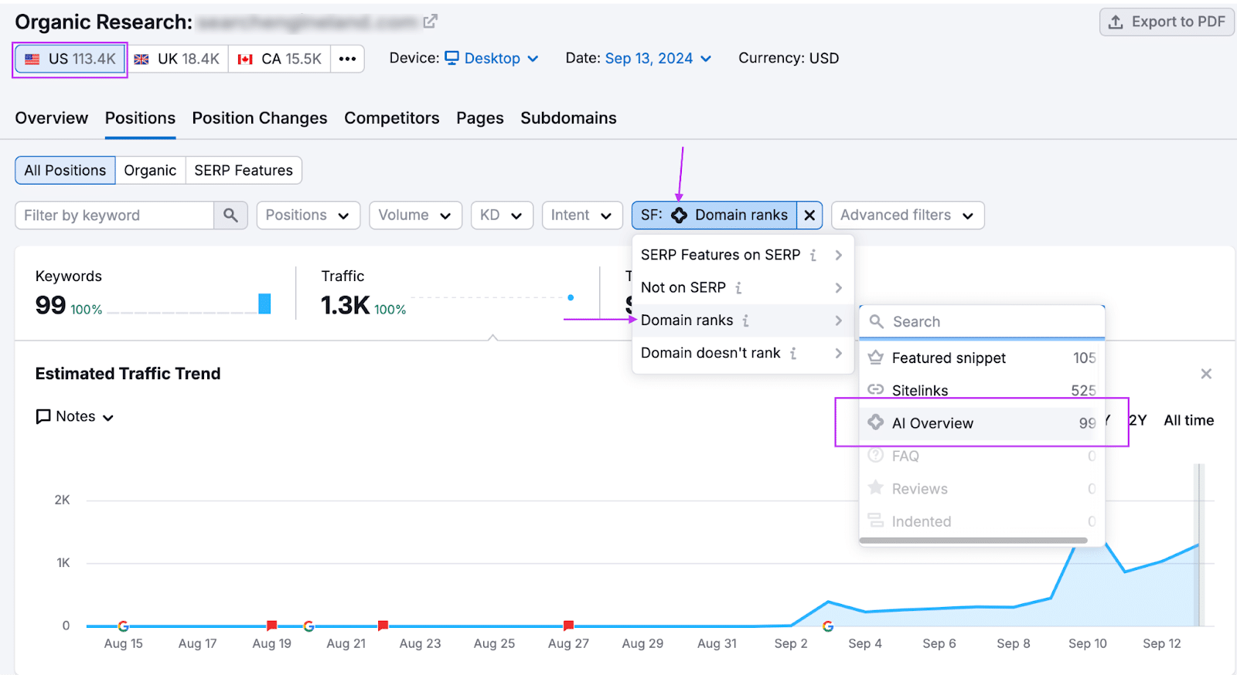The height and width of the screenshot is (675, 1237).
Task: Click the Featured snippet crown icon
Action: pyautogui.click(x=875, y=358)
